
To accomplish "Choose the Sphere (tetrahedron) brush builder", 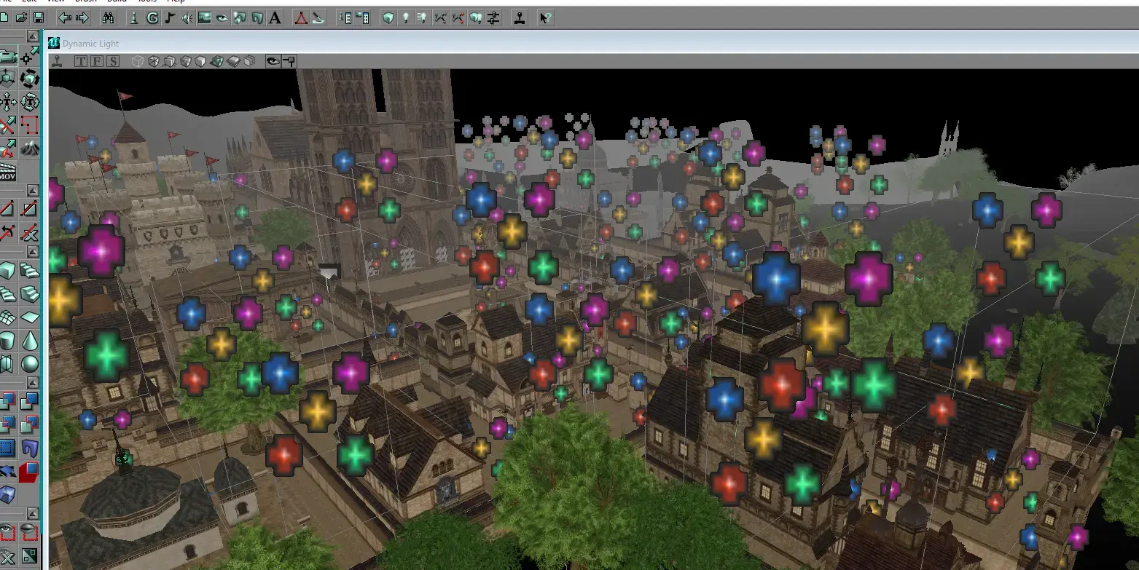I will 30,363.
